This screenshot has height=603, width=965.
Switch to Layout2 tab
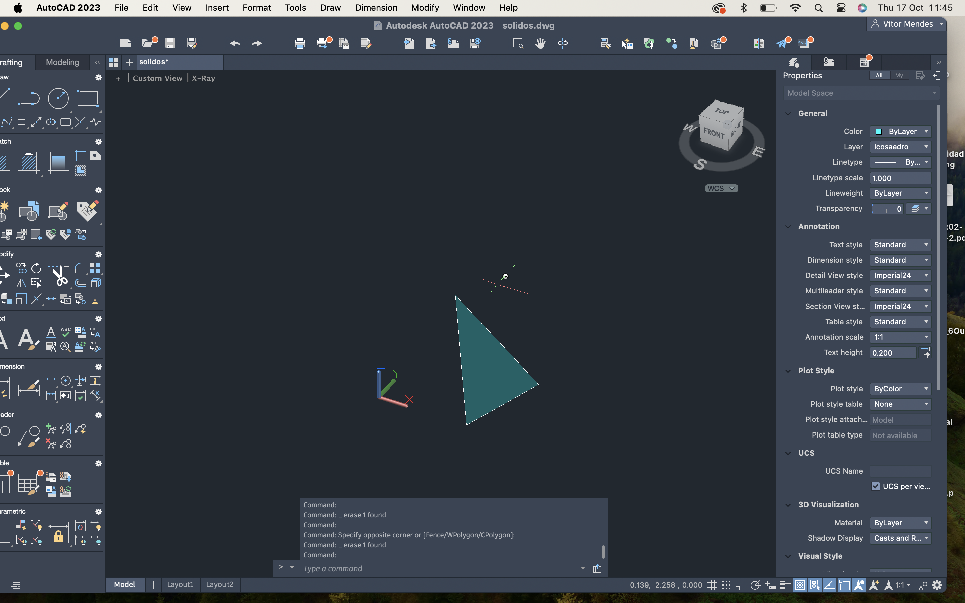(220, 584)
